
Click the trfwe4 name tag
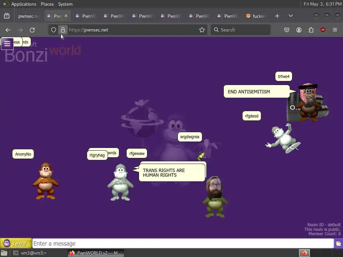[283, 77]
